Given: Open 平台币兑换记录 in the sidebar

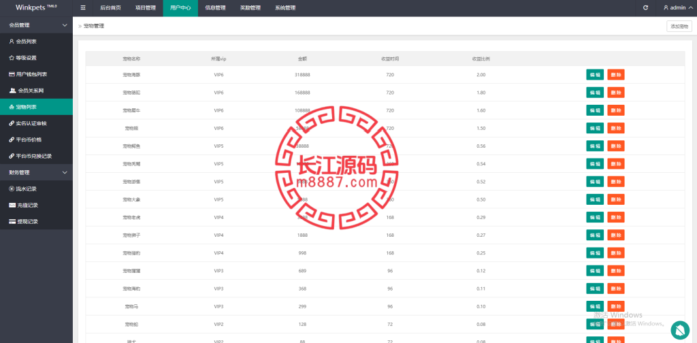Looking at the screenshot, I should point(37,156).
